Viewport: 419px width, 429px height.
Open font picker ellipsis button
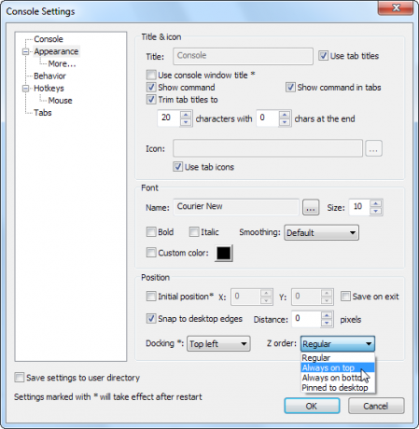[x=311, y=207]
